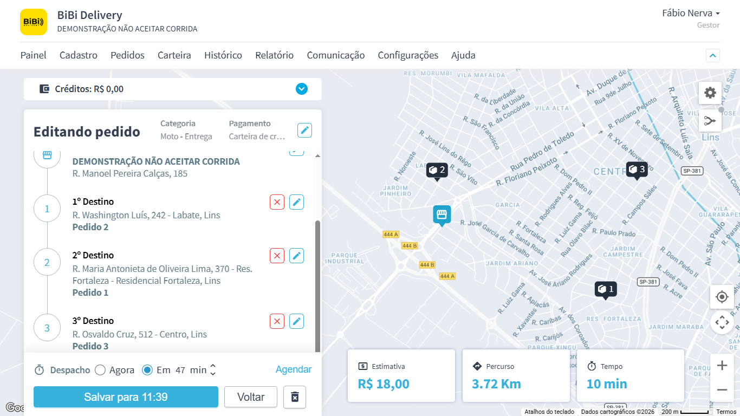Remove the 3º Destino stop
Image resolution: width=740 pixels, height=416 pixels.
pos(277,322)
